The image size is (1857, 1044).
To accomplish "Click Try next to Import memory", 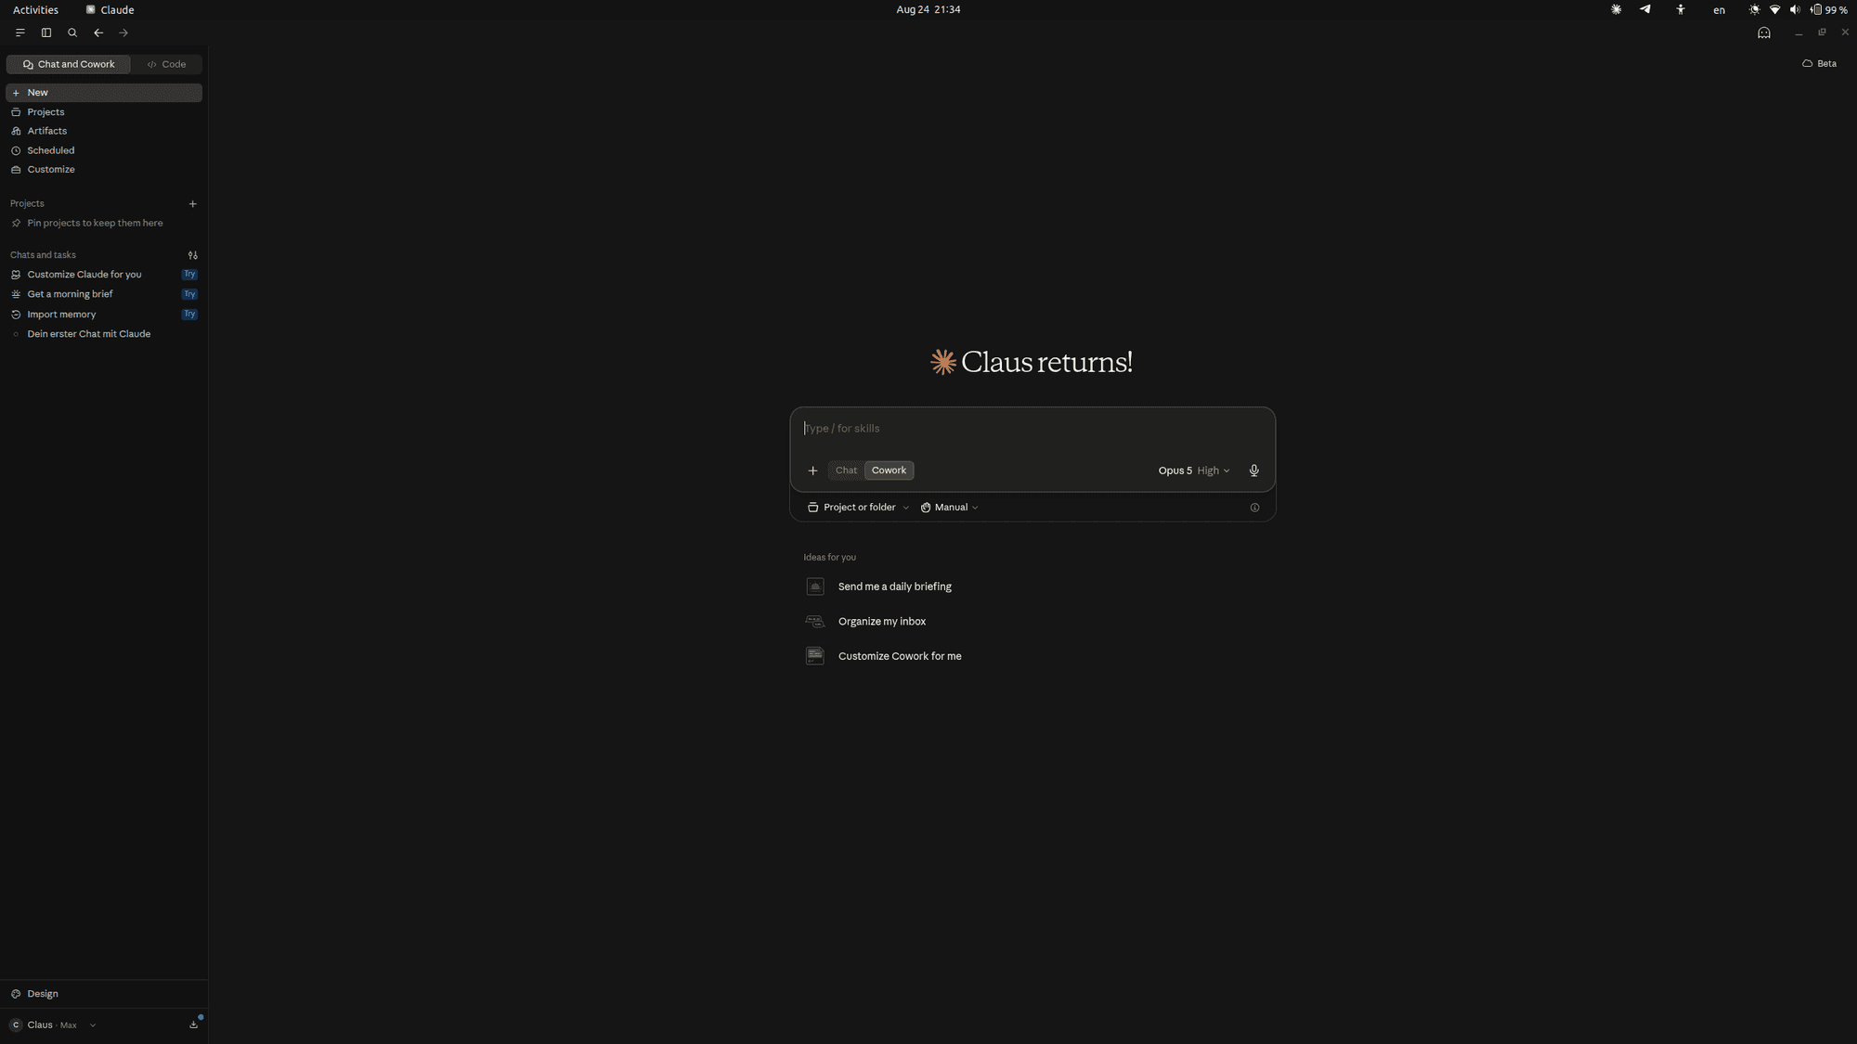I will coord(189,315).
